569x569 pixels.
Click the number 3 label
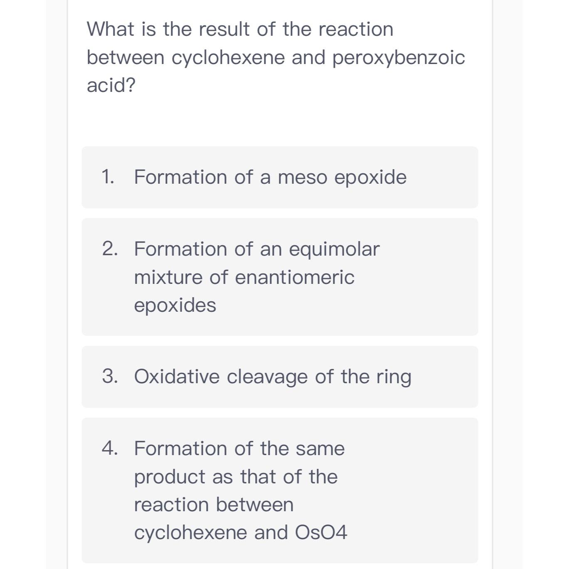point(109,376)
